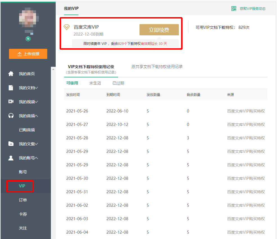The width and height of the screenshot is (277, 239).
Task: Collapse the 我的音频 chevron
Action: [36, 116]
